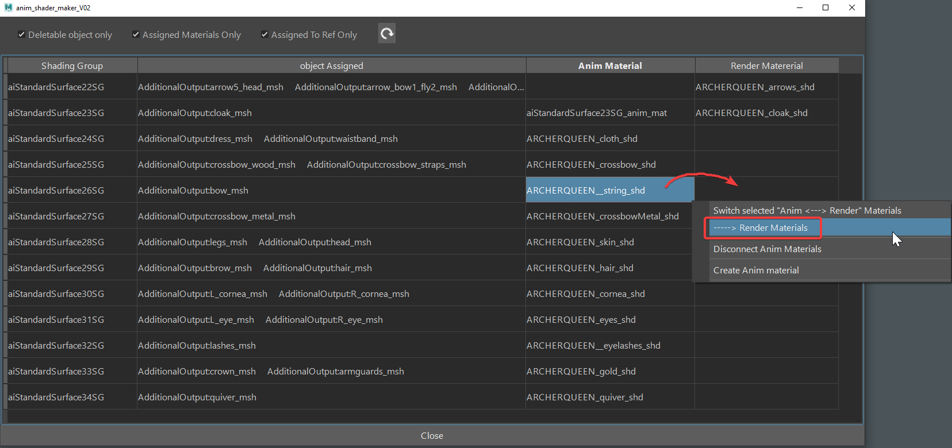This screenshot has height=448, width=952.
Task: Choose Create Anim material from menu
Action: [x=830, y=270]
